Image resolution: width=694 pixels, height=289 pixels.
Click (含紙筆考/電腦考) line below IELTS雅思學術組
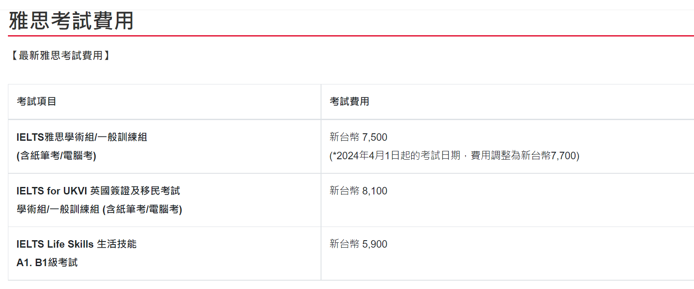(x=56, y=156)
